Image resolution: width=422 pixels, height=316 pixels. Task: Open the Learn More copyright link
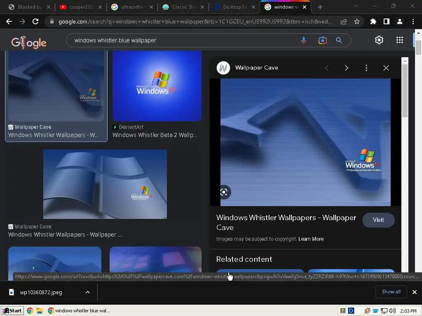311,239
